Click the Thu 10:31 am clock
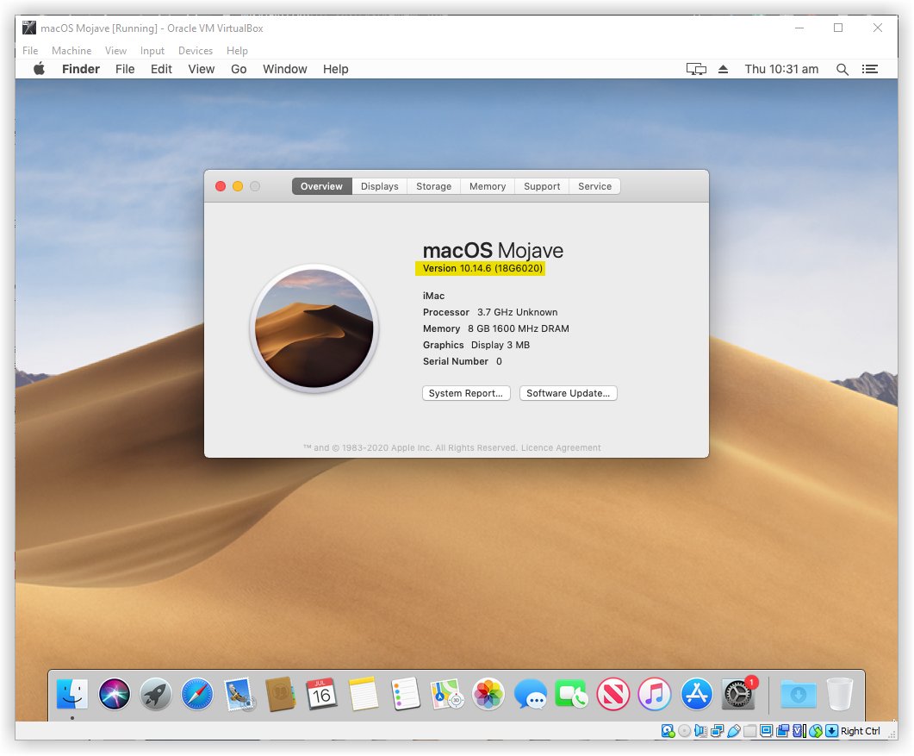 [x=781, y=69]
